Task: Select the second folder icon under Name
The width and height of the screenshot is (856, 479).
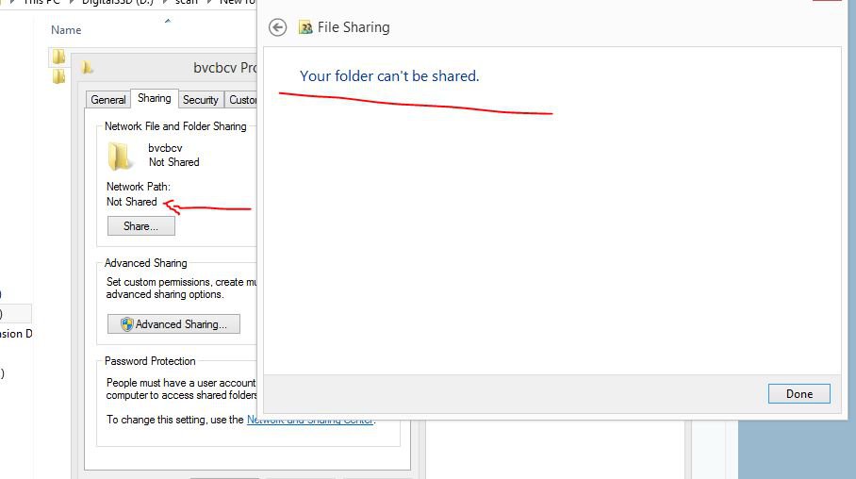Action: pos(58,76)
